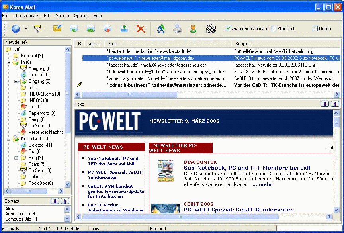Viewport: 344px width, 233px height.
Task: Toggle the Auto-check e-mails checkbox
Action: click(228, 29)
